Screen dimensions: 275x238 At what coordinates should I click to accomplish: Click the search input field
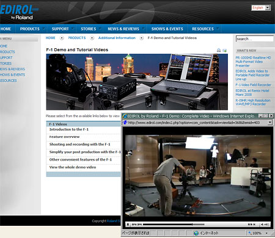point(255,39)
